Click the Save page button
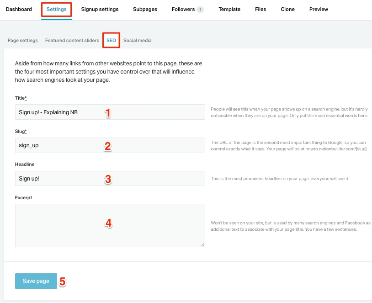Viewport: 372px width, 303px height. pyautogui.click(x=36, y=281)
